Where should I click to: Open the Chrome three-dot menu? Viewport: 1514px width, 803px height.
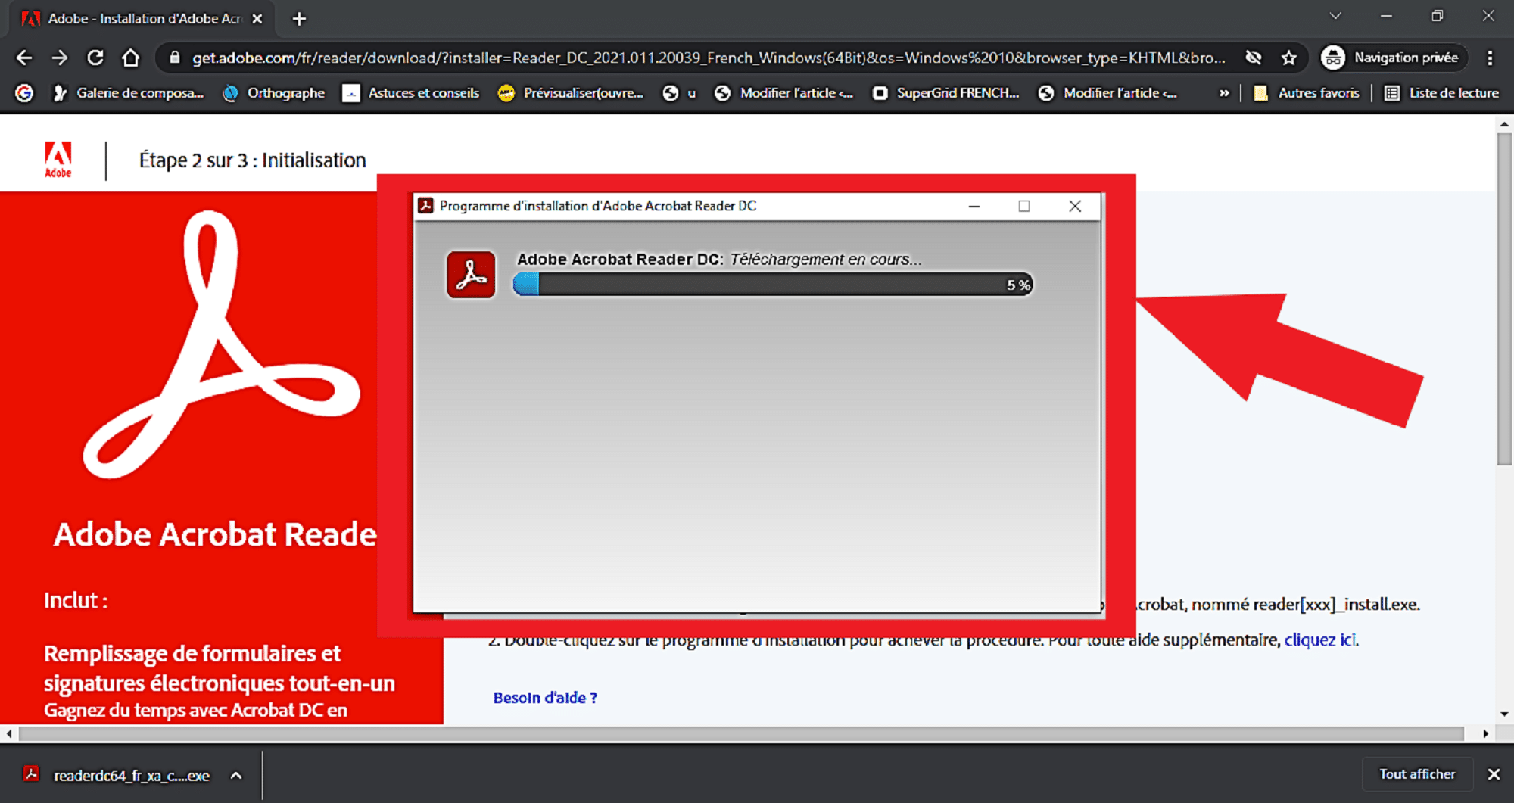[1490, 58]
